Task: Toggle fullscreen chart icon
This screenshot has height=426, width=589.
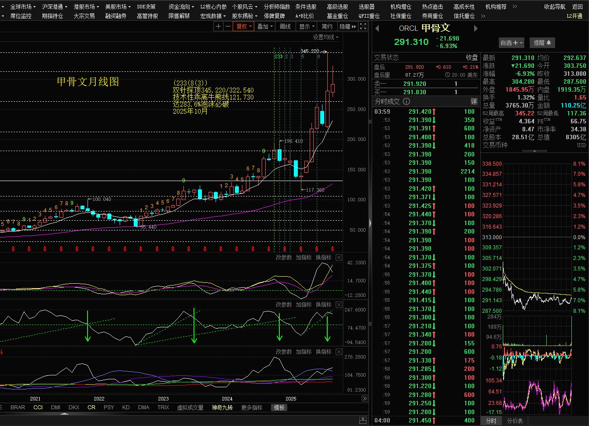Action: tap(363, 26)
